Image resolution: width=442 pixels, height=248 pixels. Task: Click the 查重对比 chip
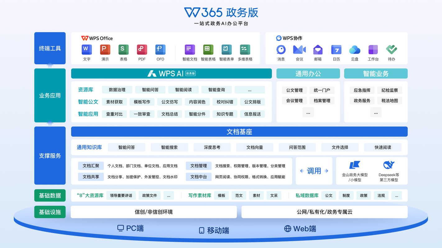coord(114,114)
